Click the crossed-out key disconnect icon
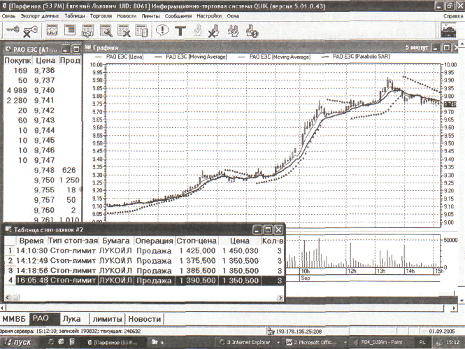The image size is (465, 349). (x=30, y=31)
